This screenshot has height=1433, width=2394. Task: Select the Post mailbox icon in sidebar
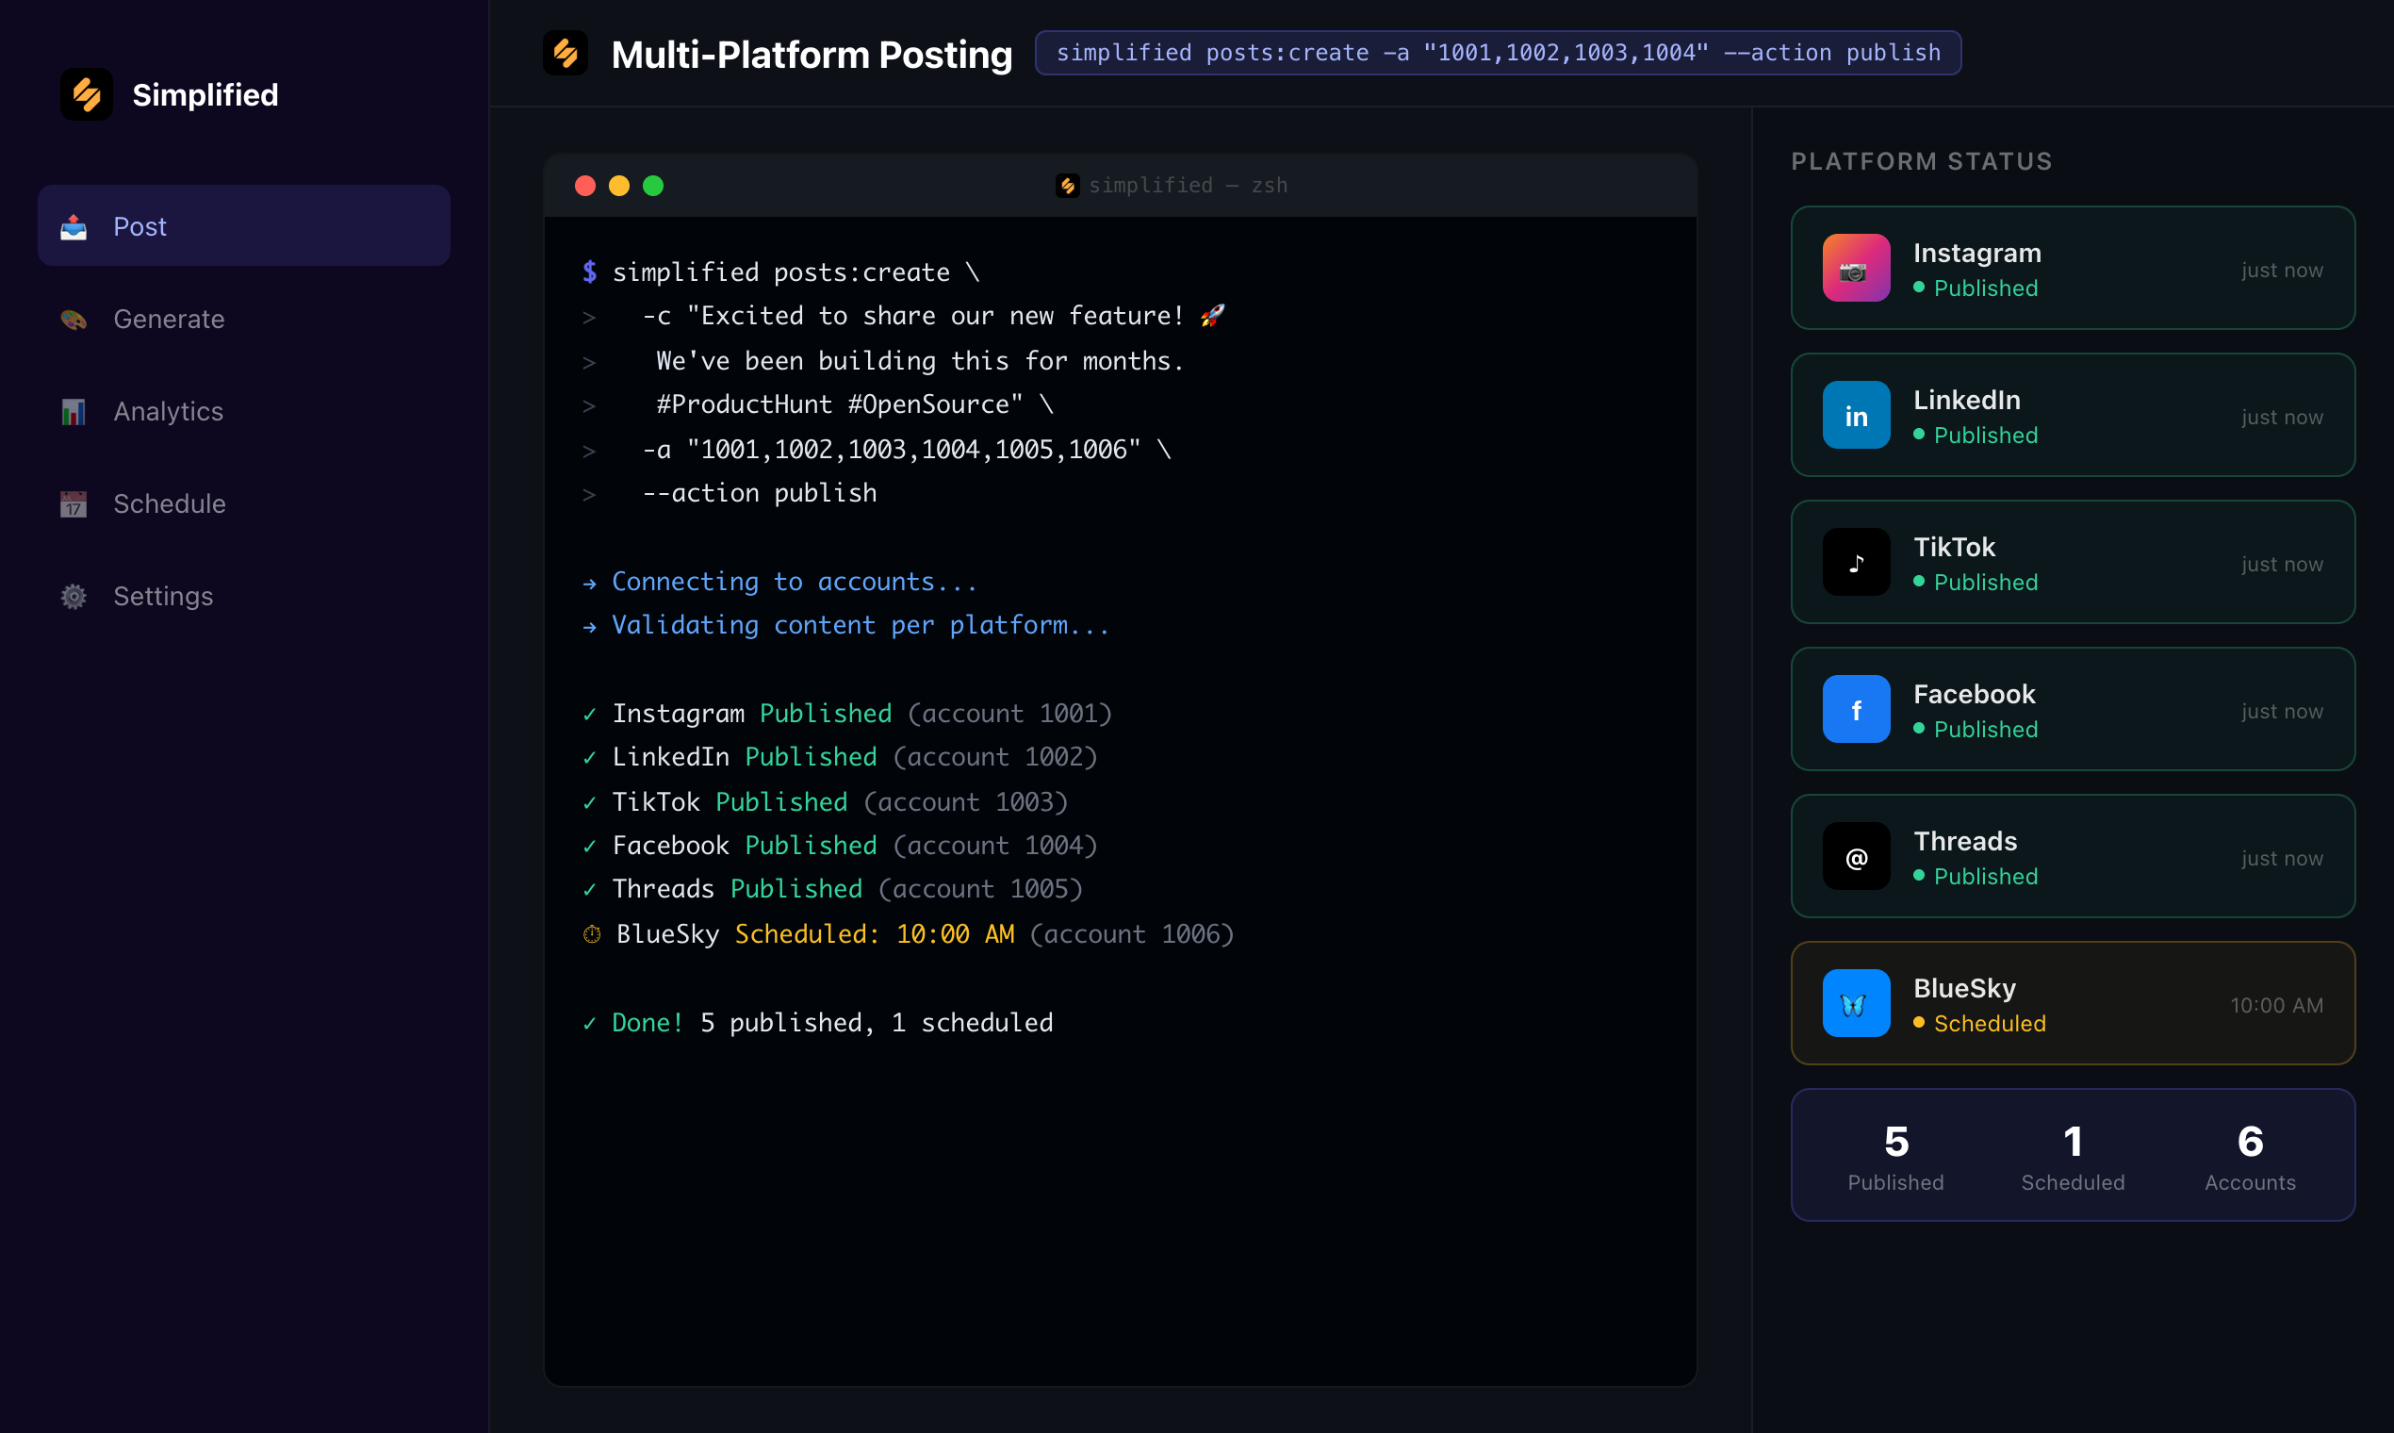point(73,227)
